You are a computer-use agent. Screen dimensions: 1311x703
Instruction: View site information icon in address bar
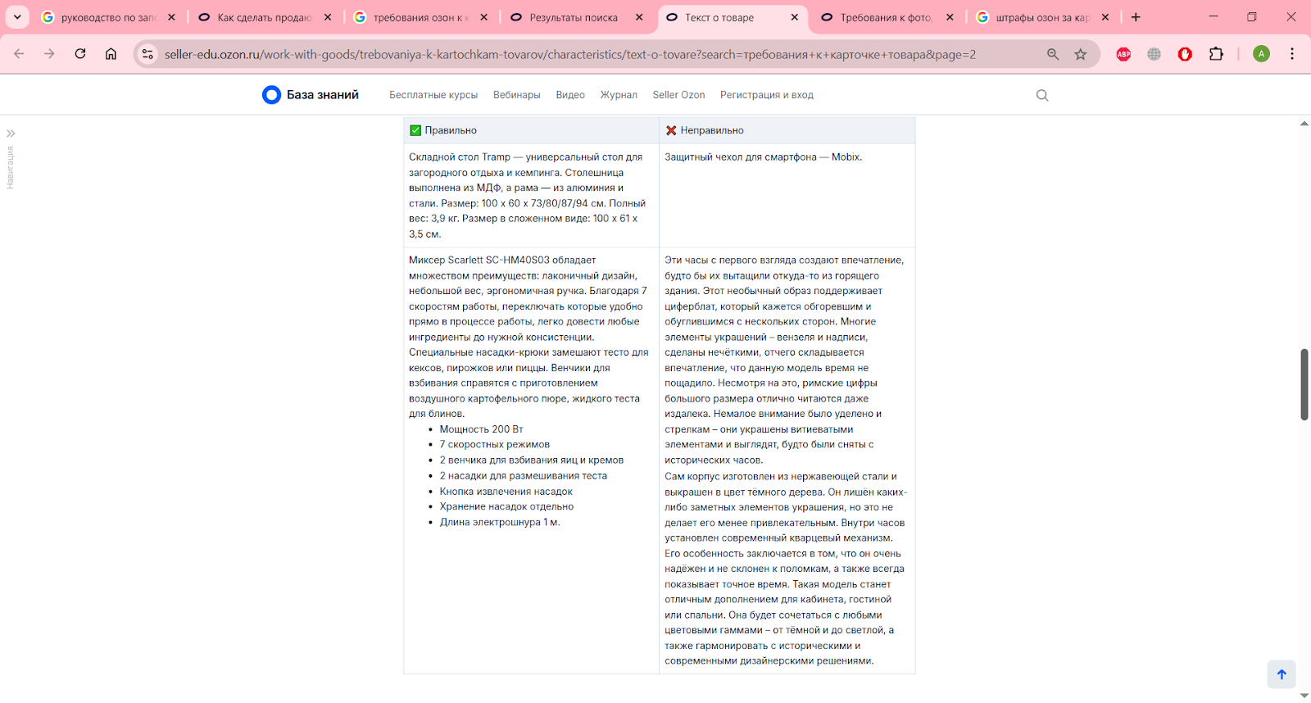(x=147, y=54)
